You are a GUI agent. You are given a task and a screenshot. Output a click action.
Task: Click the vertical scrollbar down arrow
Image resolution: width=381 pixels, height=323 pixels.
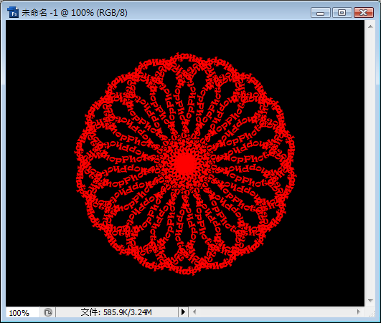pos(370,301)
